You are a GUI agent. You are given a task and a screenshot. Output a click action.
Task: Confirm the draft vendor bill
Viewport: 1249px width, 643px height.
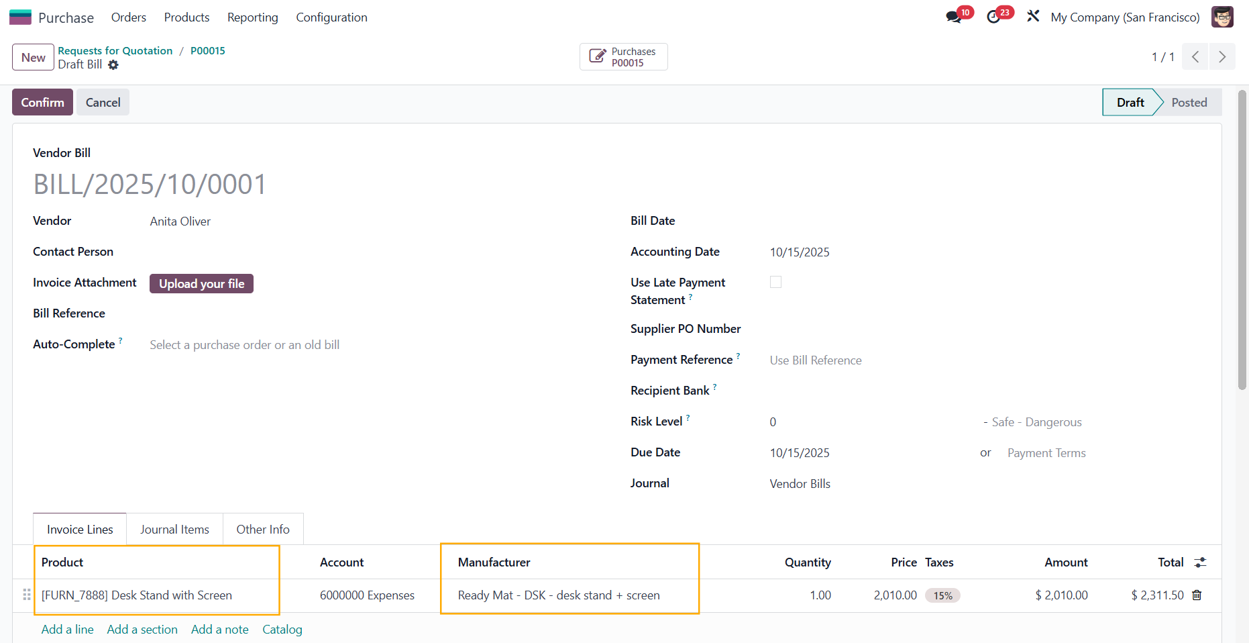(x=42, y=103)
